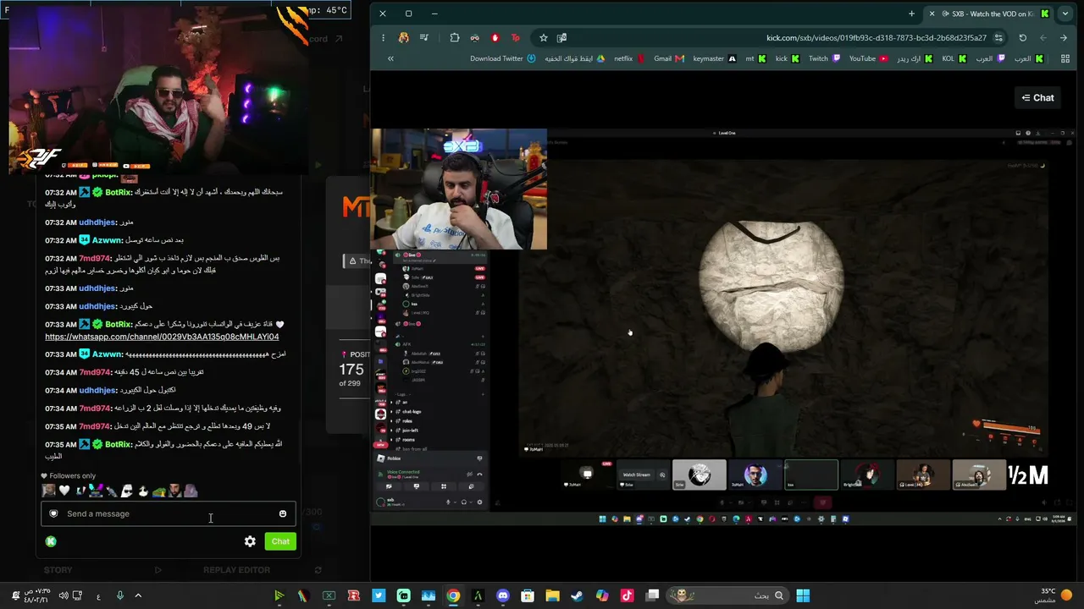
Task: Open File Explorer from the taskbar
Action: click(x=552, y=596)
